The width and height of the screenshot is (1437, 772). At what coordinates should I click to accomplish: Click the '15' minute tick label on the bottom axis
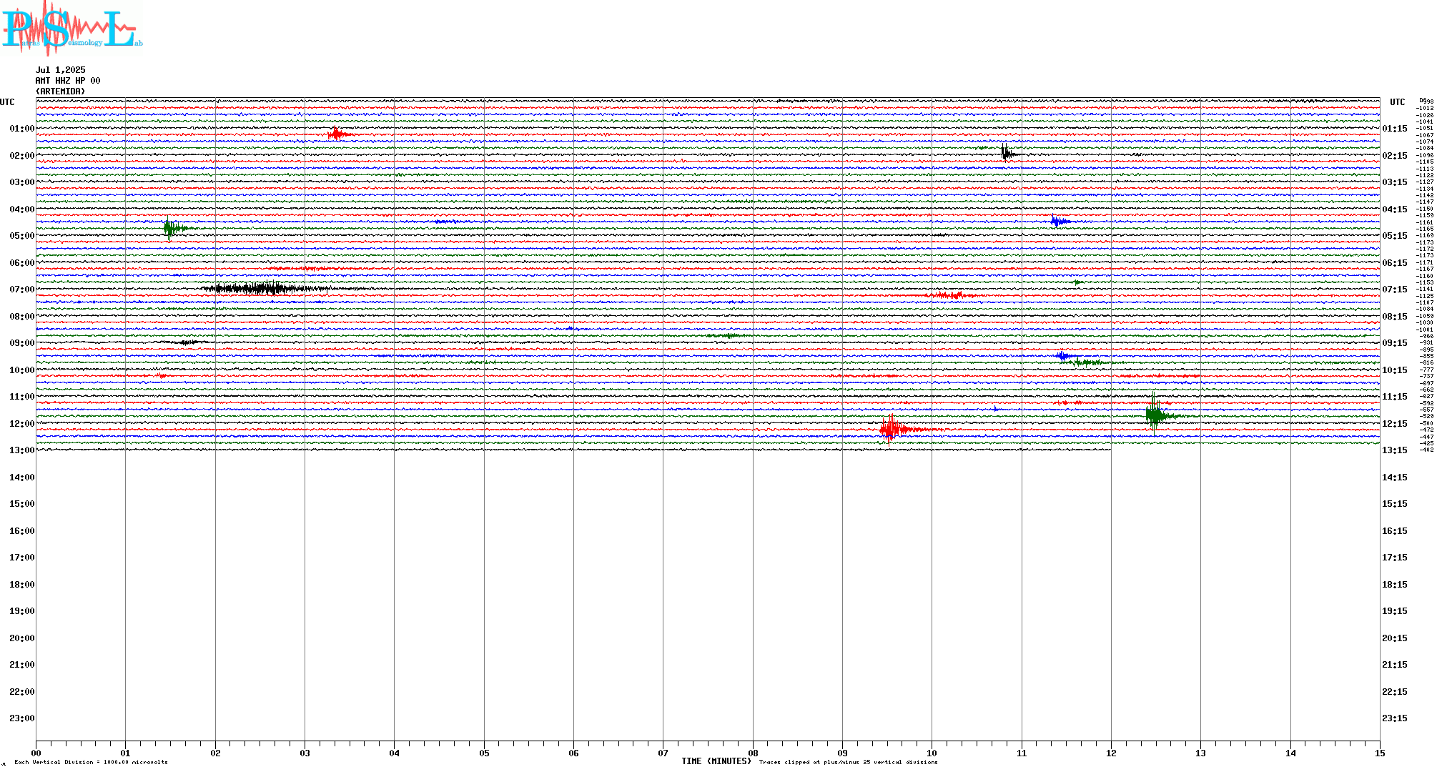[x=1380, y=753]
